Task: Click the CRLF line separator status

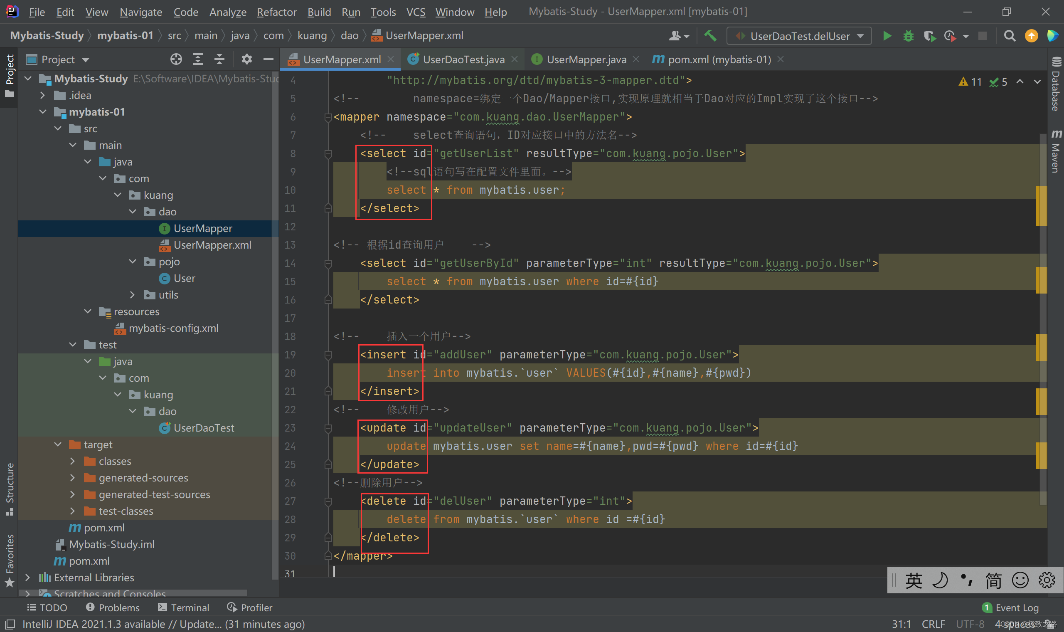Action: (x=933, y=625)
